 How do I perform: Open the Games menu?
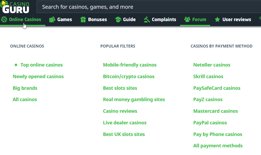65,20
